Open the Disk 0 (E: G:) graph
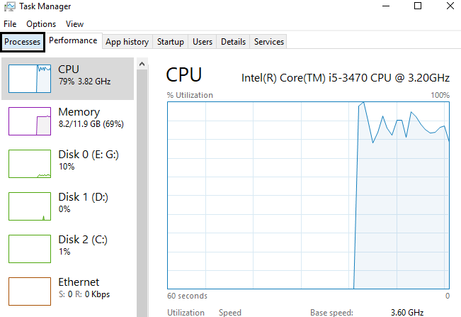Viewport: 461px width, 317px height. (x=30, y=164)
